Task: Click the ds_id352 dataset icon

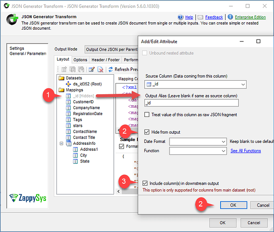Action: (68, 84)
